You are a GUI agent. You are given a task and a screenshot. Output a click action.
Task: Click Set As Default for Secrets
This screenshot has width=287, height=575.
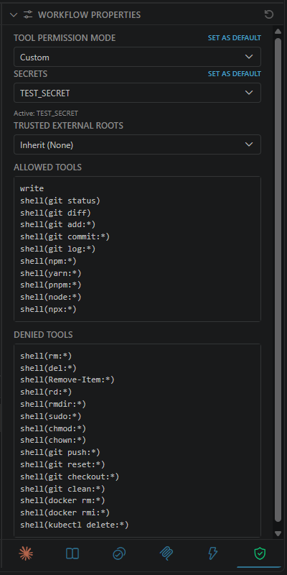pyautogui.click(x=235, y=74)
